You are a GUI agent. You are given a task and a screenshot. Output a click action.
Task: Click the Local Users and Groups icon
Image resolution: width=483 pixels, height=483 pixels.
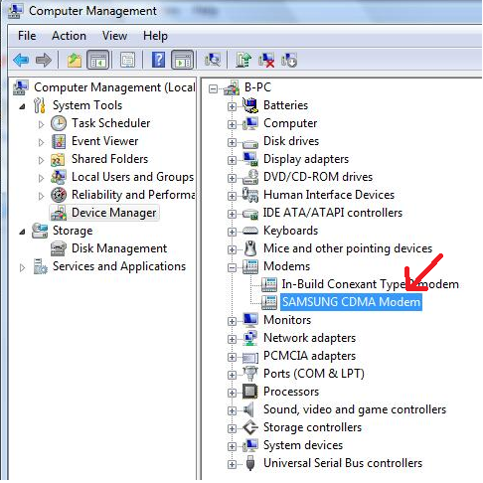pyautogui.click(x=59, y=177)
